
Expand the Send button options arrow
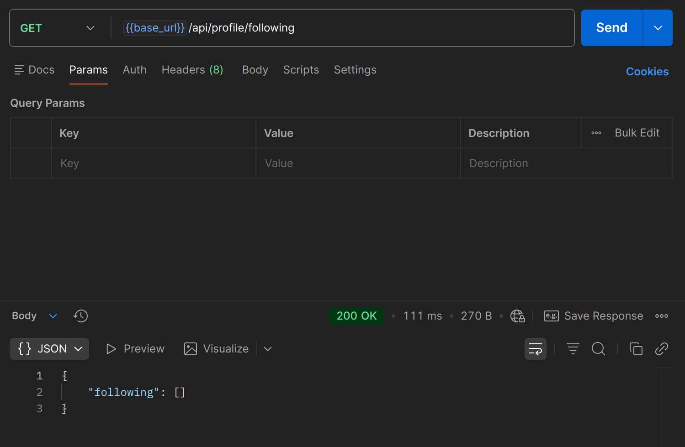click(x=658, y=28)
